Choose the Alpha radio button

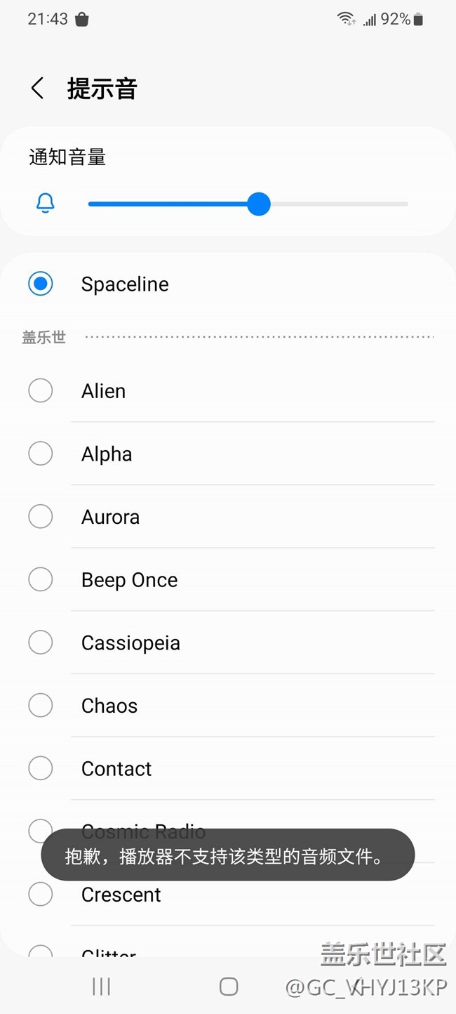pyautogui.click(x=41, y=454)
